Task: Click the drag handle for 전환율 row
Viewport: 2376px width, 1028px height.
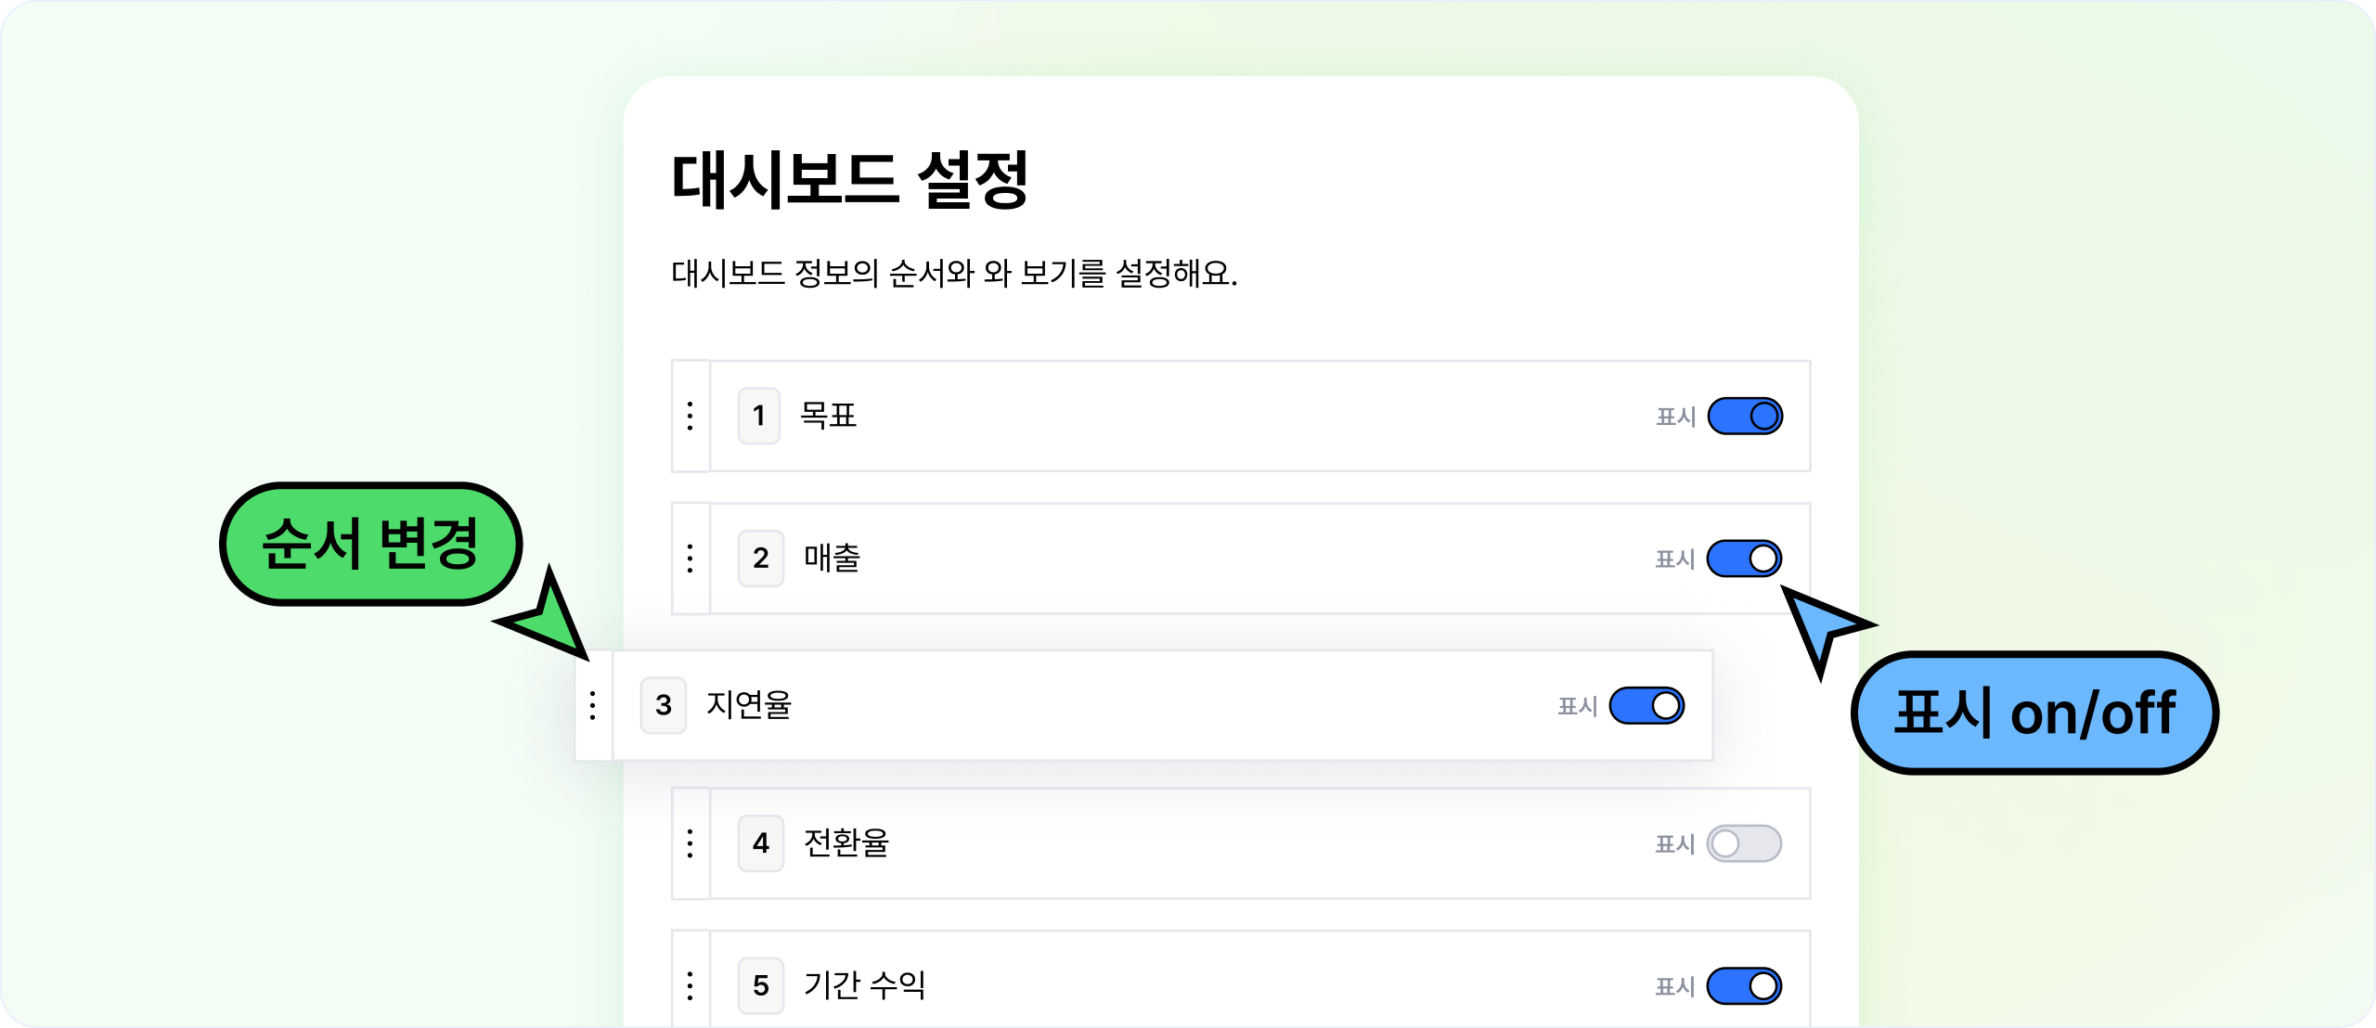Action: 691,843
